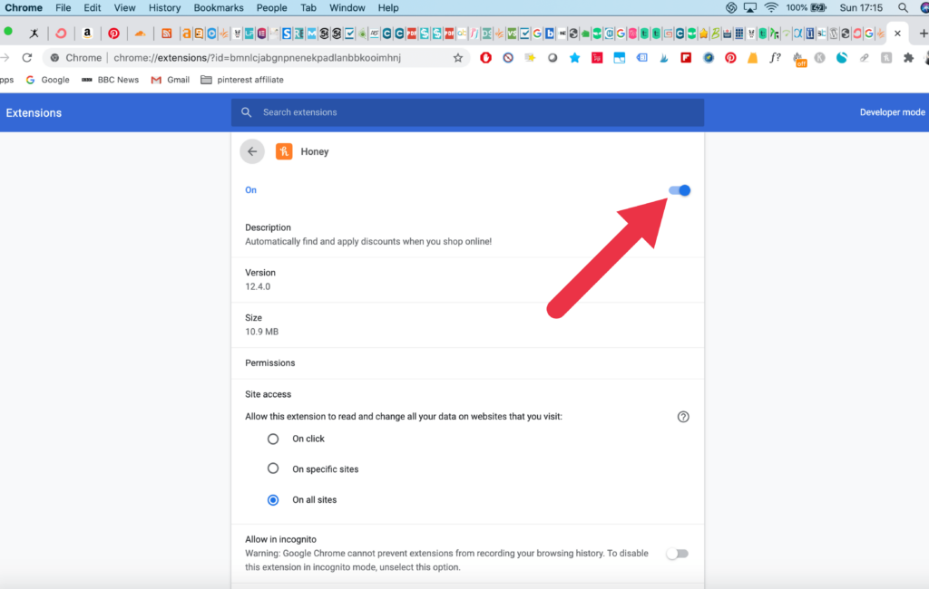Open the site access help icon

click(x=683, y=417)
